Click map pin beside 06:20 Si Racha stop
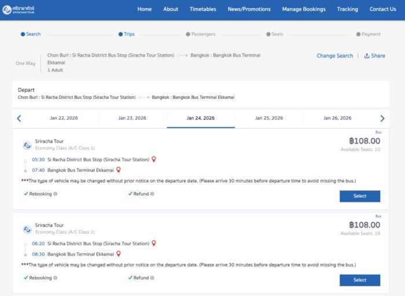This screenshot has height=296, width=405. [154, 243]
